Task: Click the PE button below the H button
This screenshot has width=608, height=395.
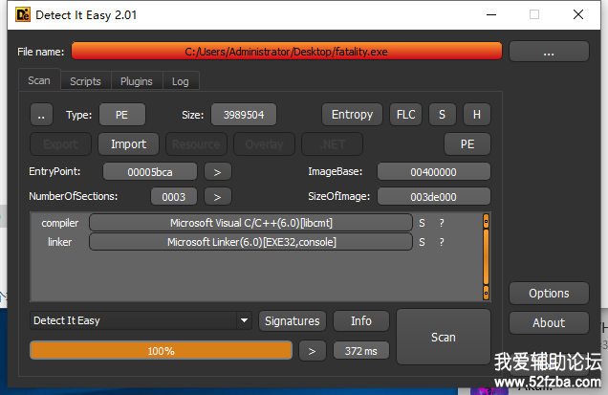Action: coord(467,144)
